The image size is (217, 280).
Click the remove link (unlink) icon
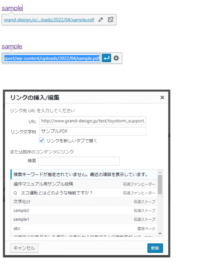click(110, 19)
